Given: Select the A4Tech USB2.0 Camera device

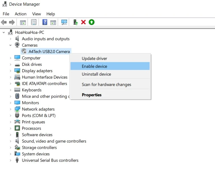Looking at the screenshot, I should click(x=49, y=51).
